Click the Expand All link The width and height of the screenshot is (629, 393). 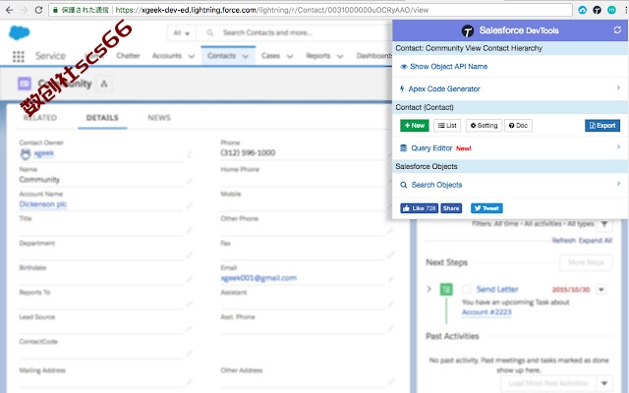point(596,240)
